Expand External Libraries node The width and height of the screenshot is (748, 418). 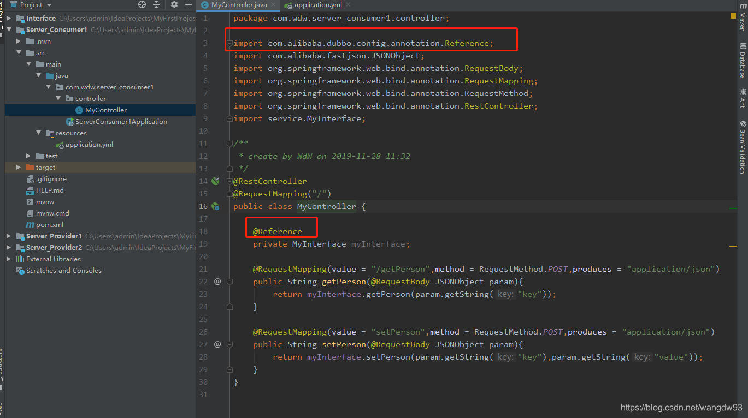coord(9,259)
